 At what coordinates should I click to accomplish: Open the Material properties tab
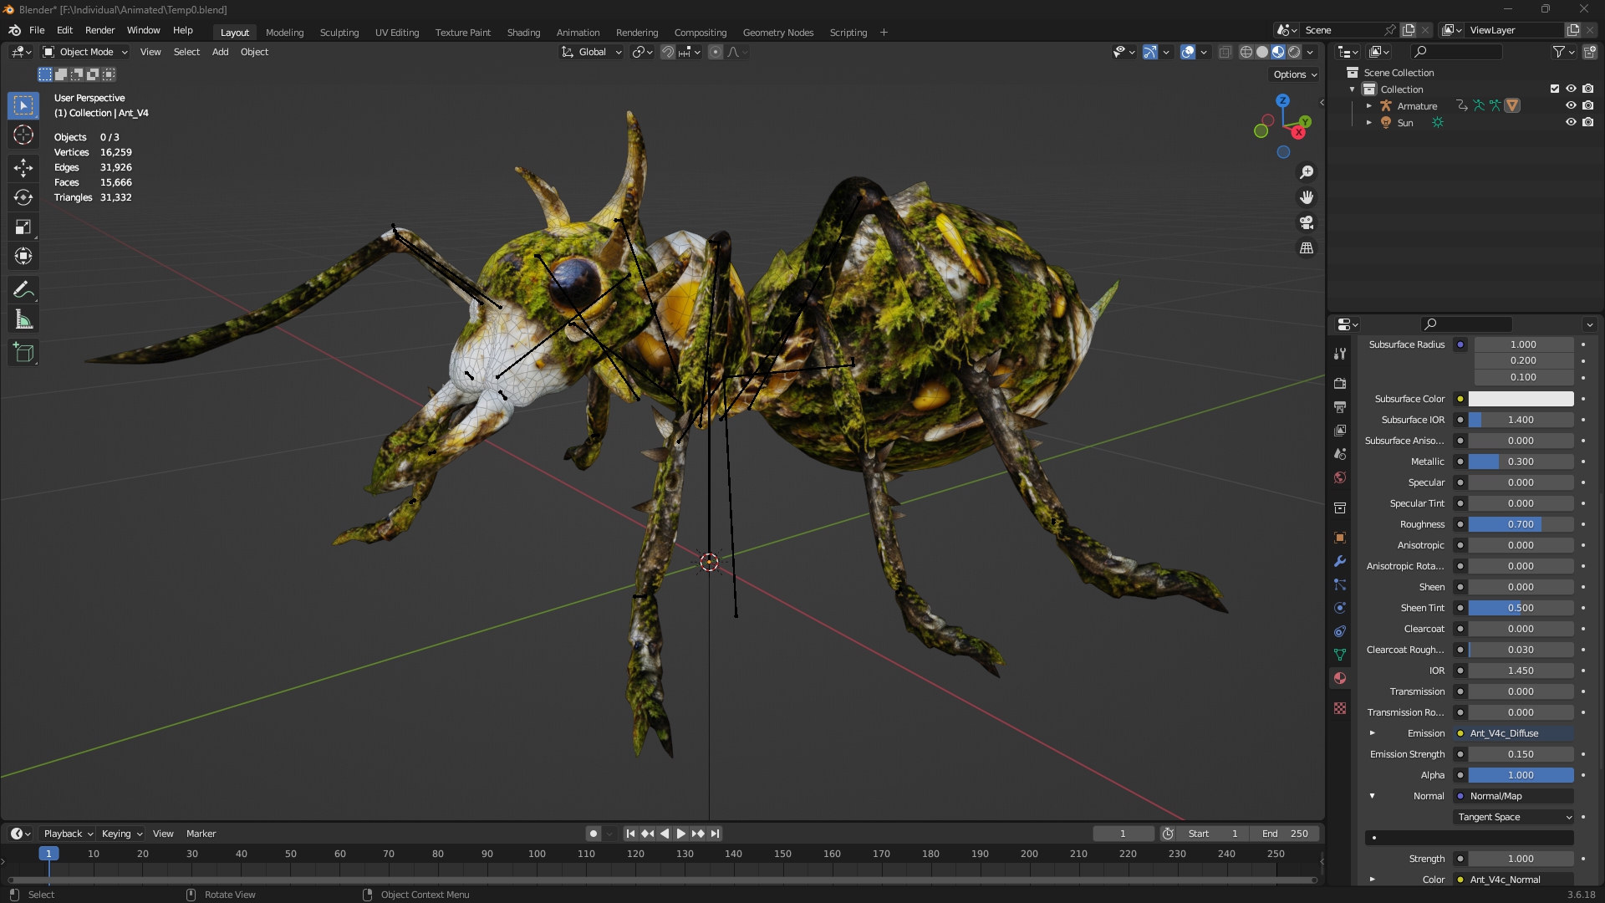[x=1340, y=678]
